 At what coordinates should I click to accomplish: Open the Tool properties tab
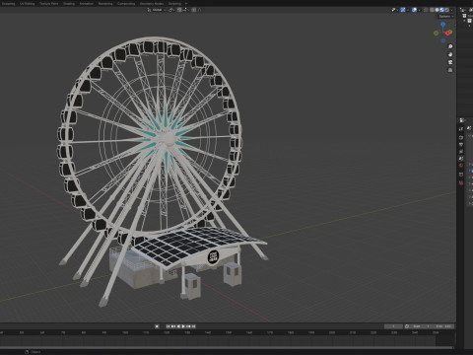[461, 128]
